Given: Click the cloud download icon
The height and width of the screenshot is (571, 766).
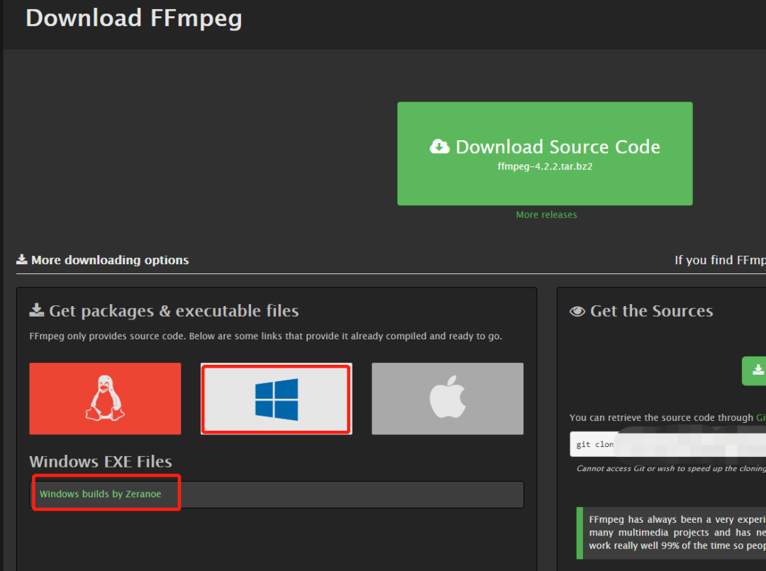Looking at the screenshot, I should (x=440, y=147).
